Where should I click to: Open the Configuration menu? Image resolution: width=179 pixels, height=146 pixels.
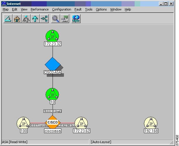tap(62, 9)
